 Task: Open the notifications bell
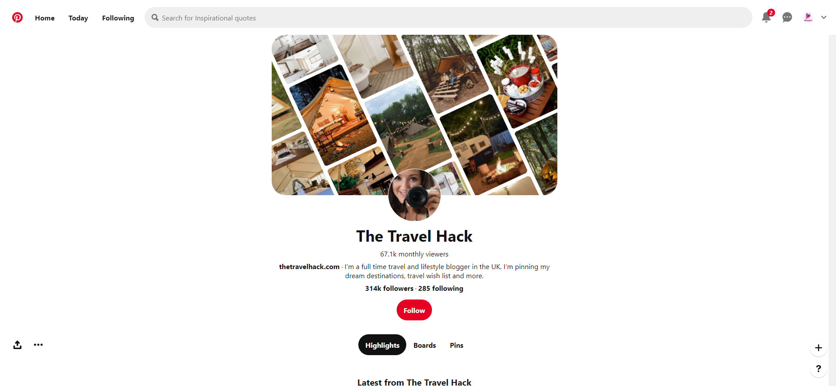[x=766, y=17]
